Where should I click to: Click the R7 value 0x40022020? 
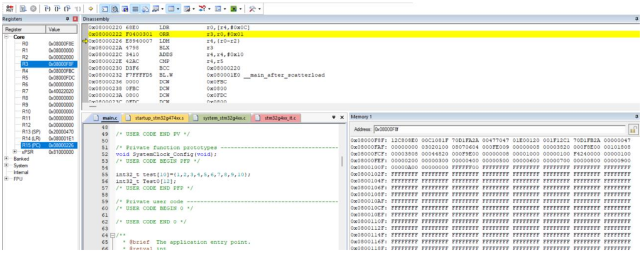pyautogui.click(x=61, y=91)
